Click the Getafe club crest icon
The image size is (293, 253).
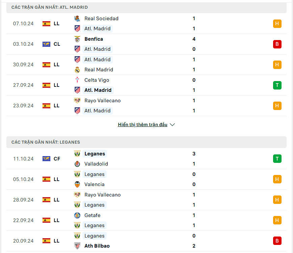pos(77,215)
